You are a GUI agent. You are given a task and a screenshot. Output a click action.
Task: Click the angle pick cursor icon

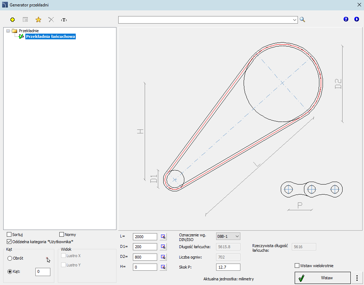click(x=48, y=259)
